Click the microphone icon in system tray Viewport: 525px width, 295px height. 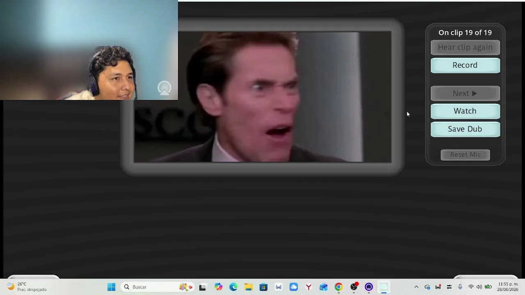460,287
